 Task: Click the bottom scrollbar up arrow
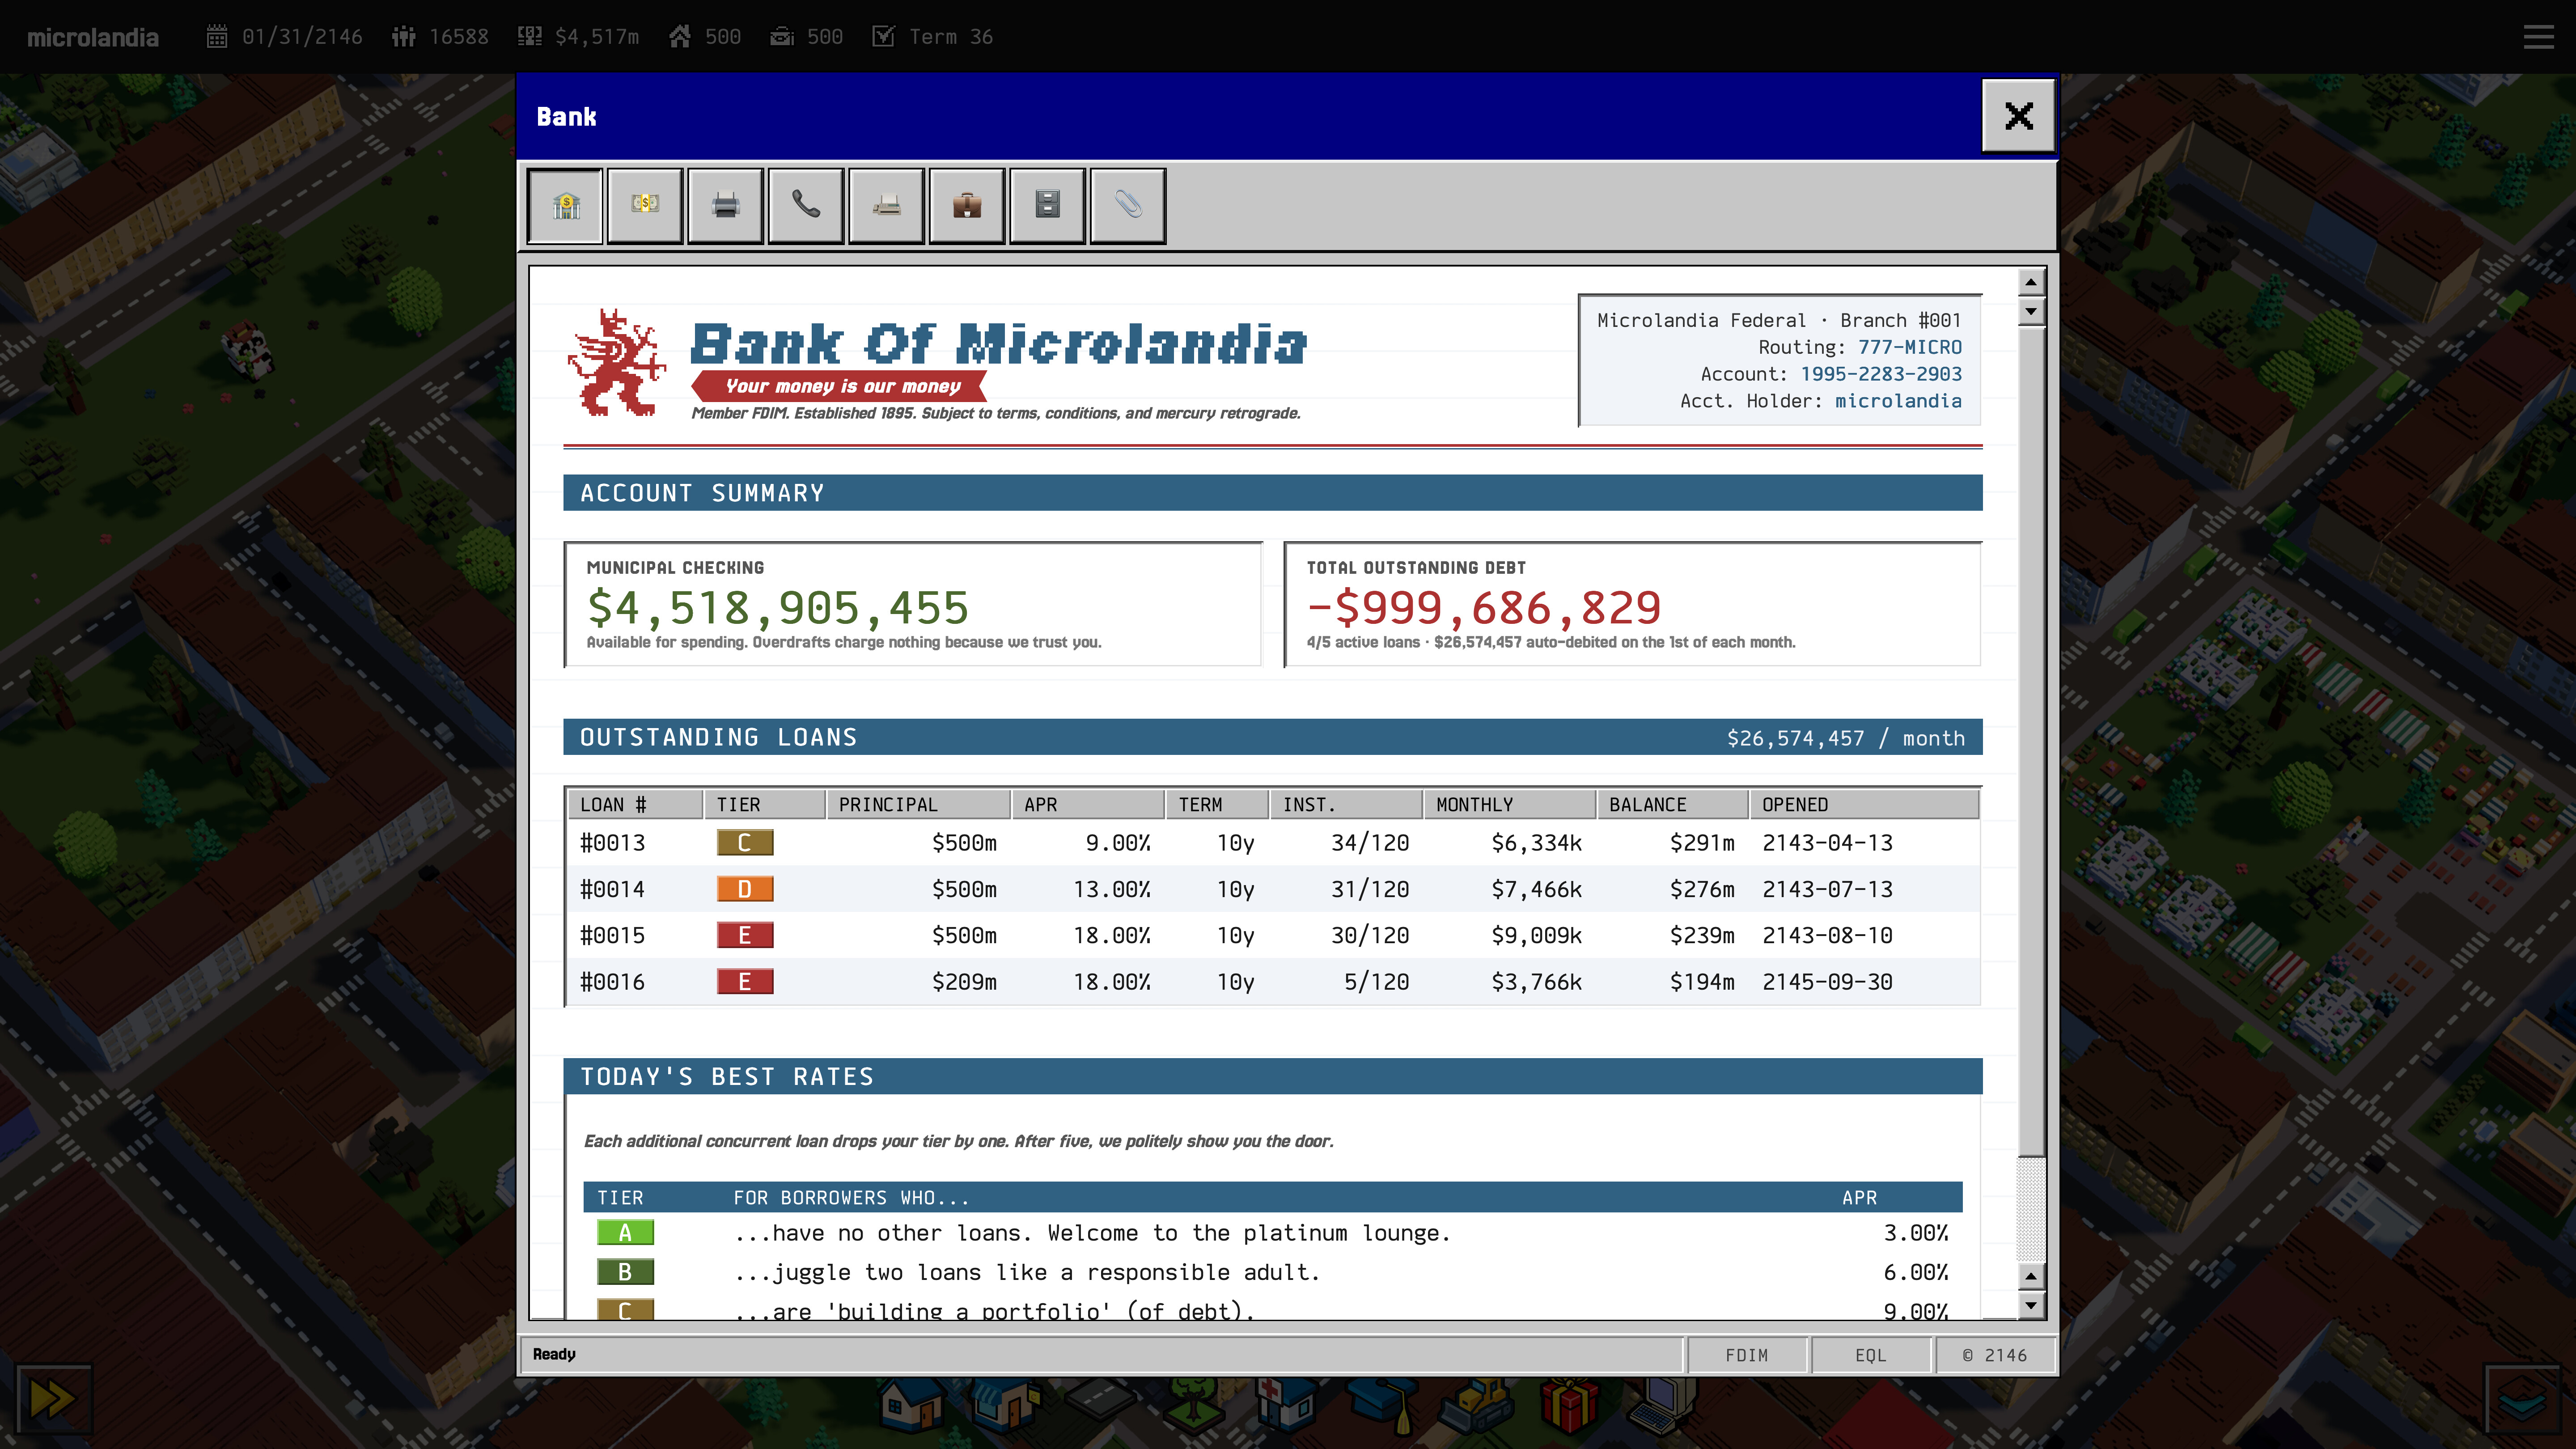[2030, 1277]
